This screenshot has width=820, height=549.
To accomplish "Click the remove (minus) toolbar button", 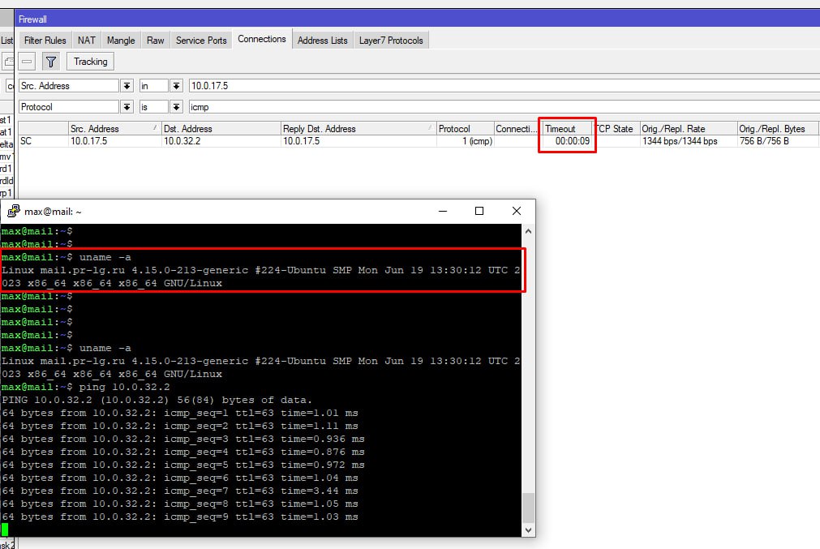I will pyautogui.click(x=27, y=62).
